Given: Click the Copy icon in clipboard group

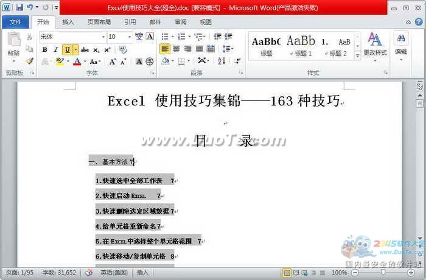Looking at the screenshot, I should tap(29, 49).
